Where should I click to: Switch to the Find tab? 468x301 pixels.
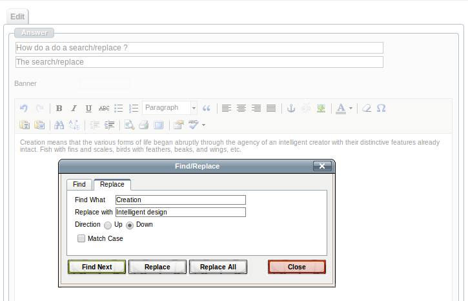[79, 185]
